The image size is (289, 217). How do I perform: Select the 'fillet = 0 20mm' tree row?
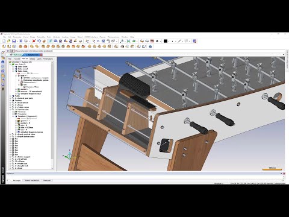[26, 127]
